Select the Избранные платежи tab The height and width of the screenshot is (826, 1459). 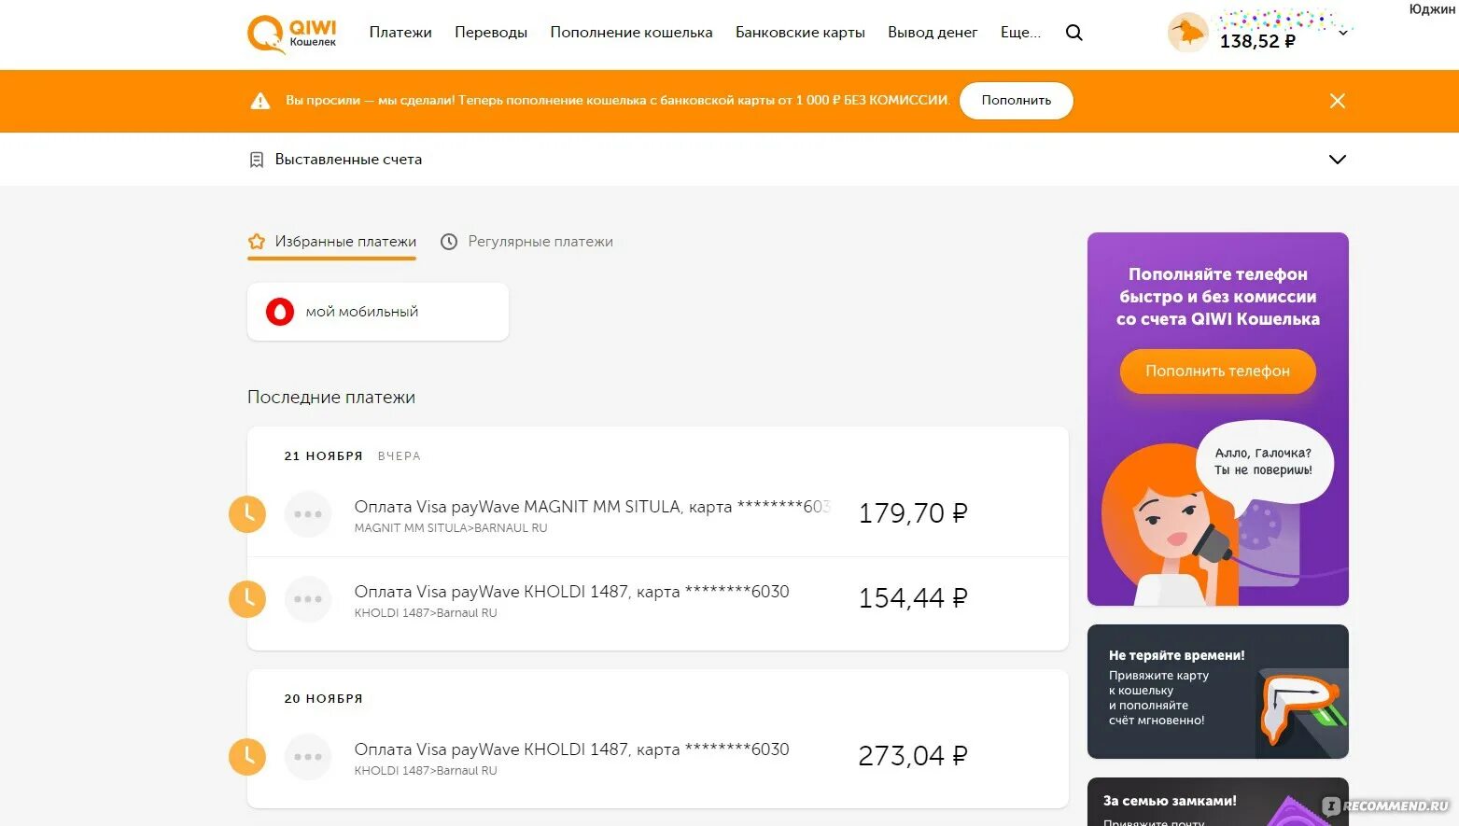331,242
